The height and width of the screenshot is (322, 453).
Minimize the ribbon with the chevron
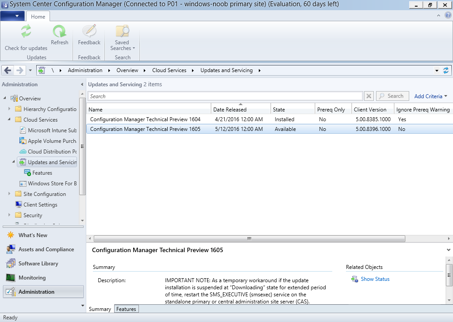point(438,15)
